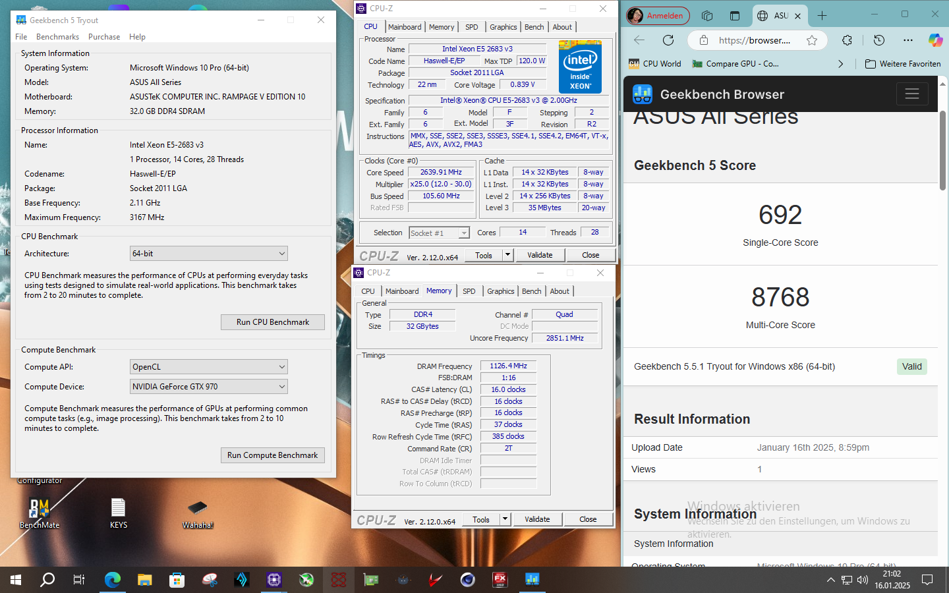Open Geekbench Purchase menu
This screenshot has height=593, width=949.
pos(104,37)
